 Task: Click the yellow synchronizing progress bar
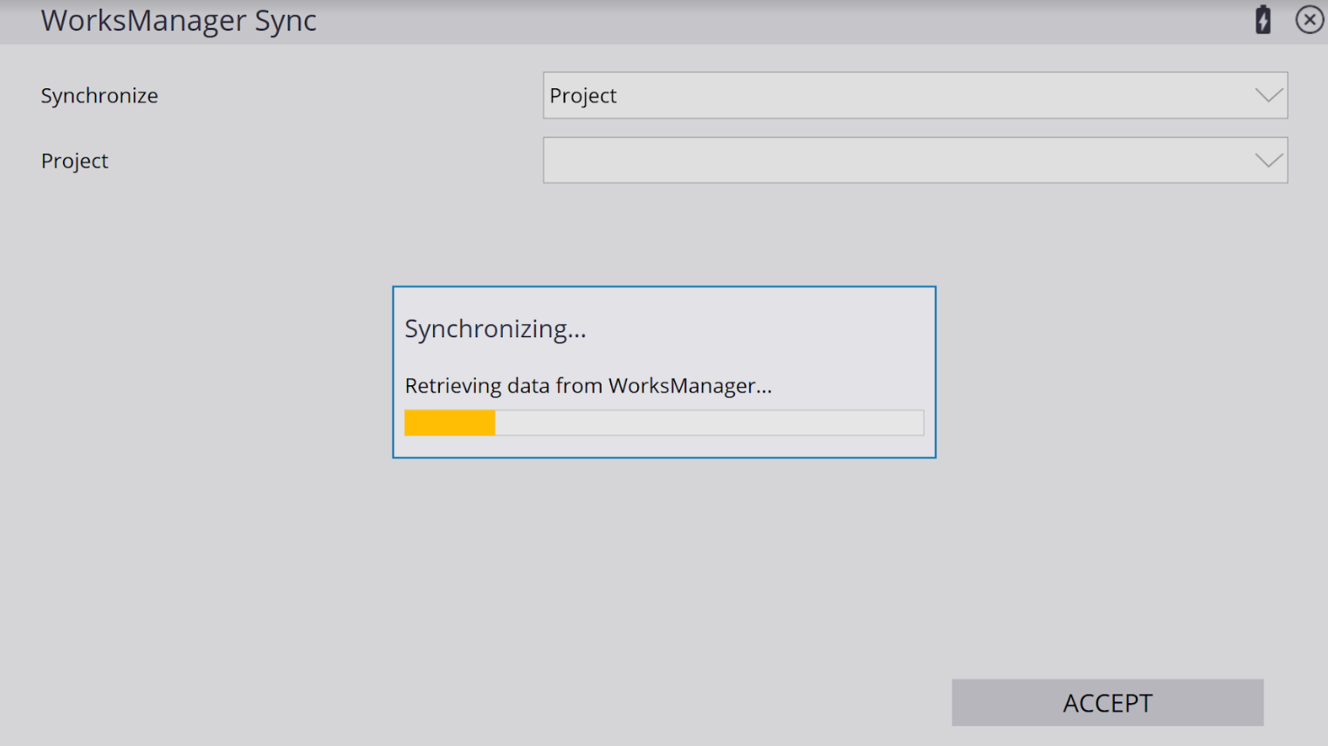[664, 423]
